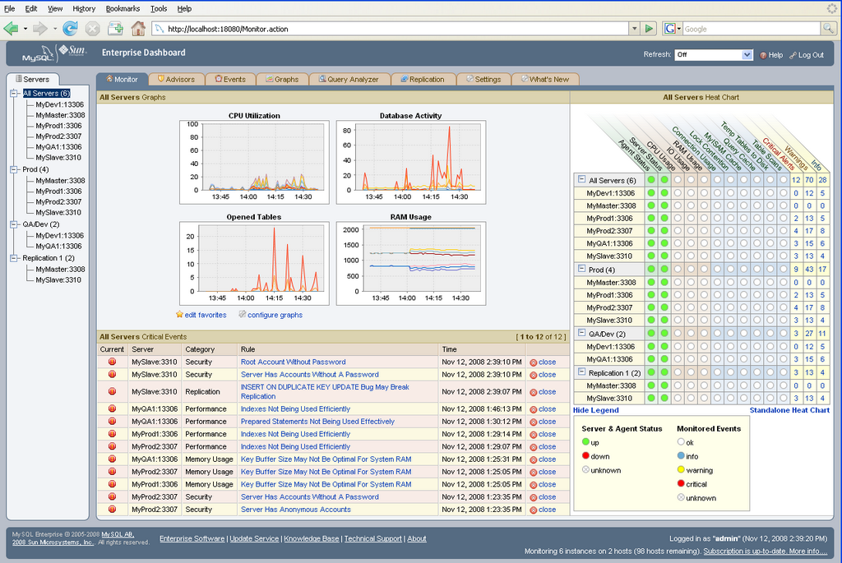This screenshot has width=842, height=563.
Task: Click close icon for Server Has Anonymous Accounts event
Action: 533,510
